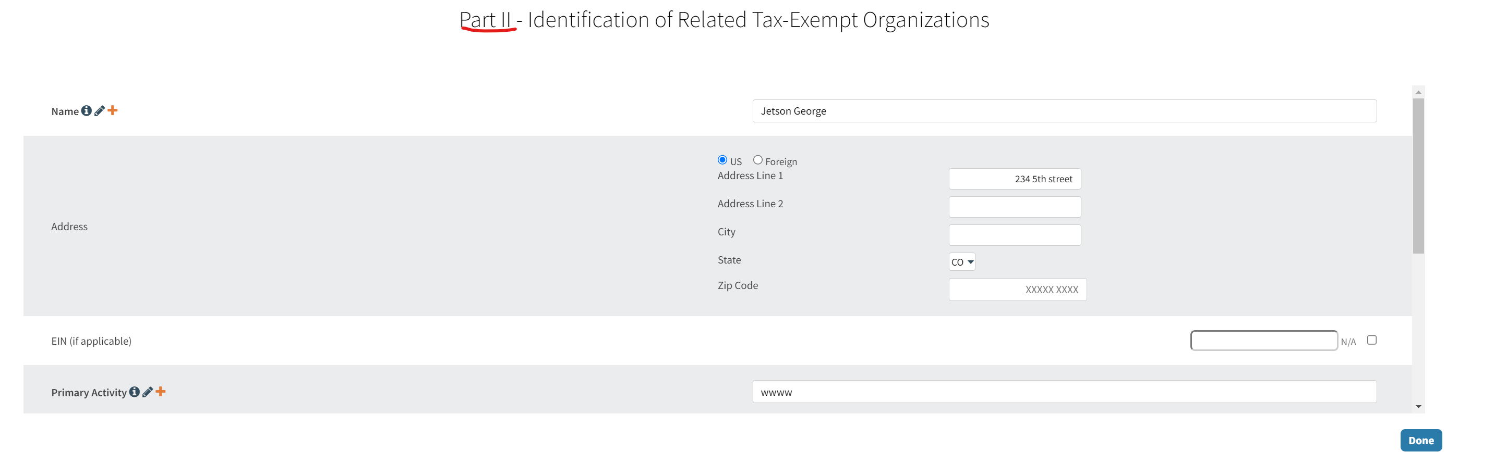Click the scrollbar down arrow

[x=1418, y=407]
